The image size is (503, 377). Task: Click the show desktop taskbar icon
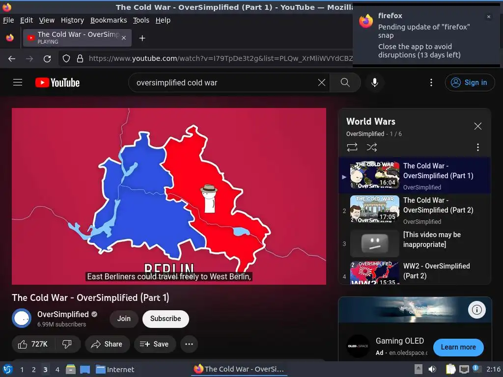[85, 369]
